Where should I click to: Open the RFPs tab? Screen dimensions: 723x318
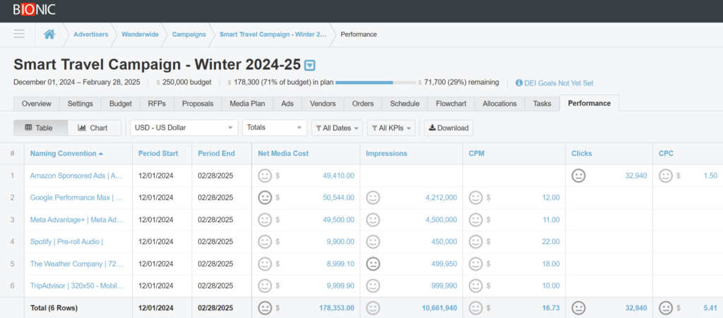157,104
